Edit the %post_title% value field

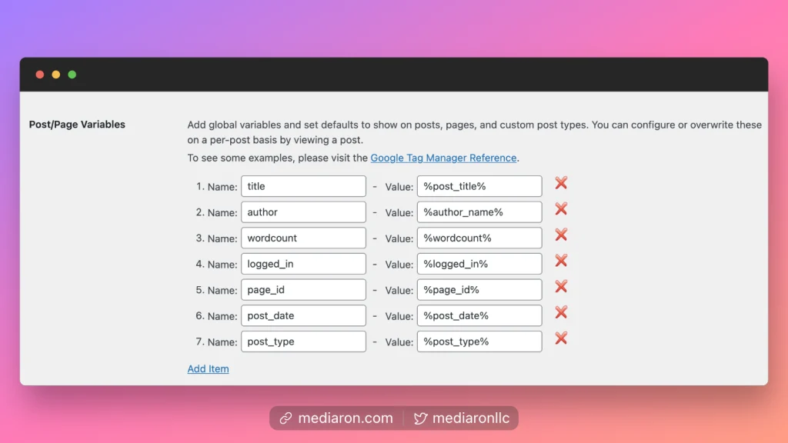(479, 186)
